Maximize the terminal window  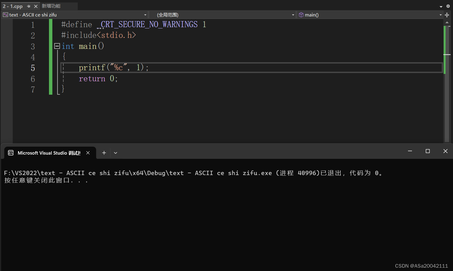[x=428, y=151]
